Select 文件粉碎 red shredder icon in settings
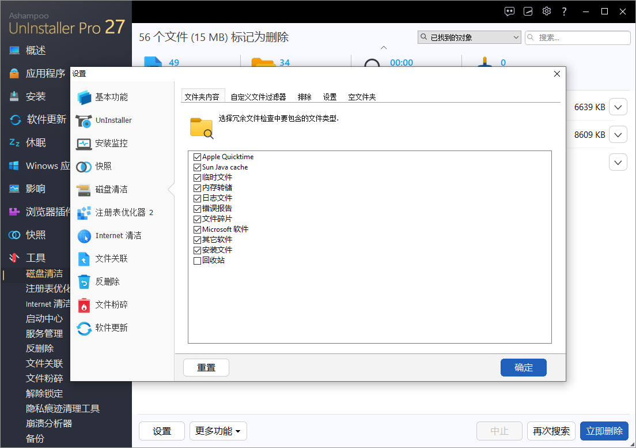Image resolution: width=636 pixels, height=448 pixels. [x=84, y=305]
